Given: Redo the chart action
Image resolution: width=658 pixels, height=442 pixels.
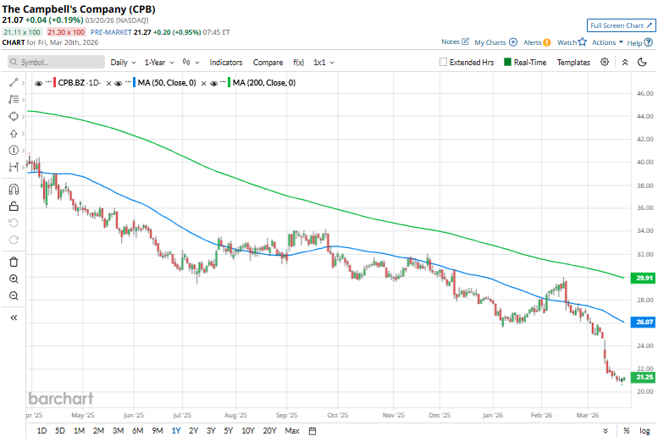Looking at the screenshot, I should pyautogui.click(x=14, y=240).
